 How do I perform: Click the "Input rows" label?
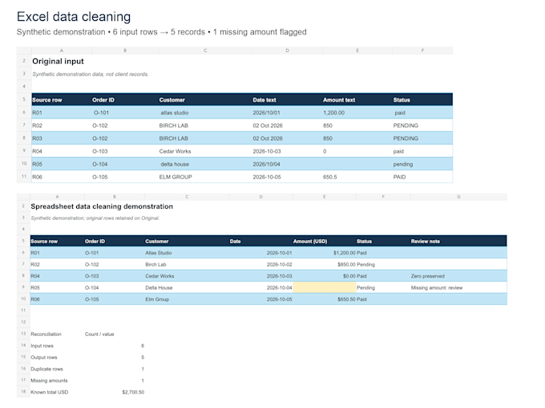pos(42,346)
